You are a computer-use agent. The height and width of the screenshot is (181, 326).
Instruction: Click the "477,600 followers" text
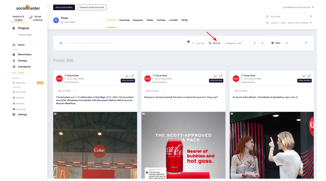click(71, 82)
